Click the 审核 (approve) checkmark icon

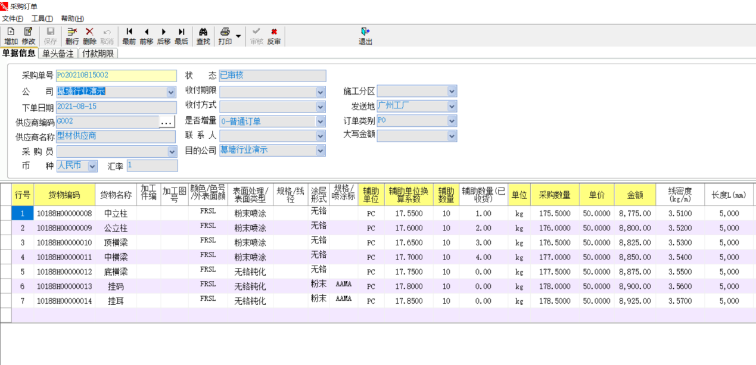[256, 36]
